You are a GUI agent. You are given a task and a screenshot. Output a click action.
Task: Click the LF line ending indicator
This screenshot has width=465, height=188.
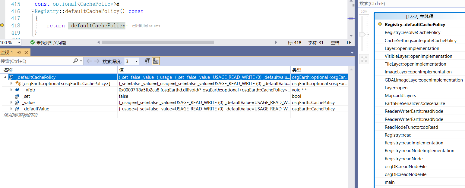pyautogui.click(x=349, y=43)
